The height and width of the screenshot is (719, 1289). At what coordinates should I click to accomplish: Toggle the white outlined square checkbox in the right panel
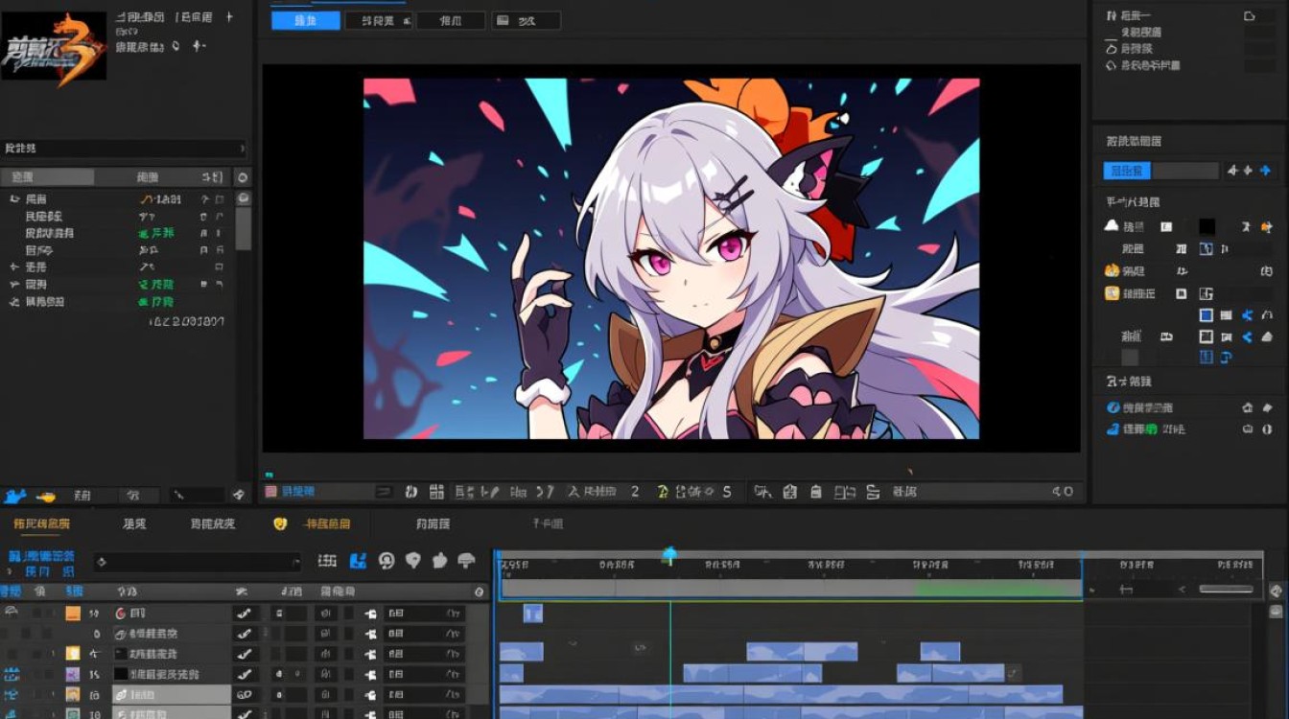tap(1207, 337)
